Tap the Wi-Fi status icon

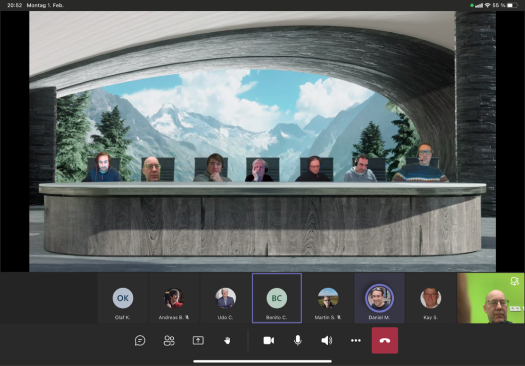(488, 5)
